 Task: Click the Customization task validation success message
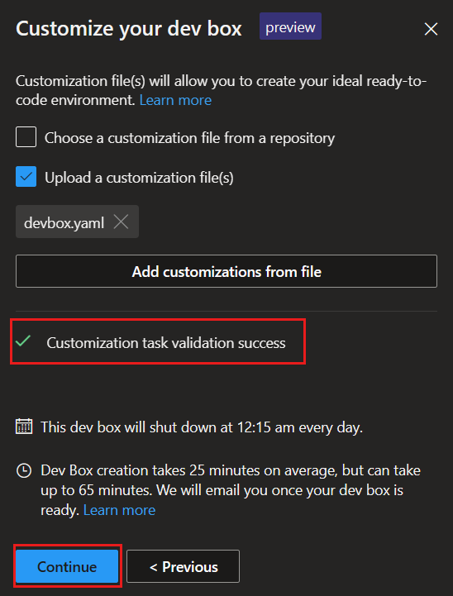coord(166,343)
